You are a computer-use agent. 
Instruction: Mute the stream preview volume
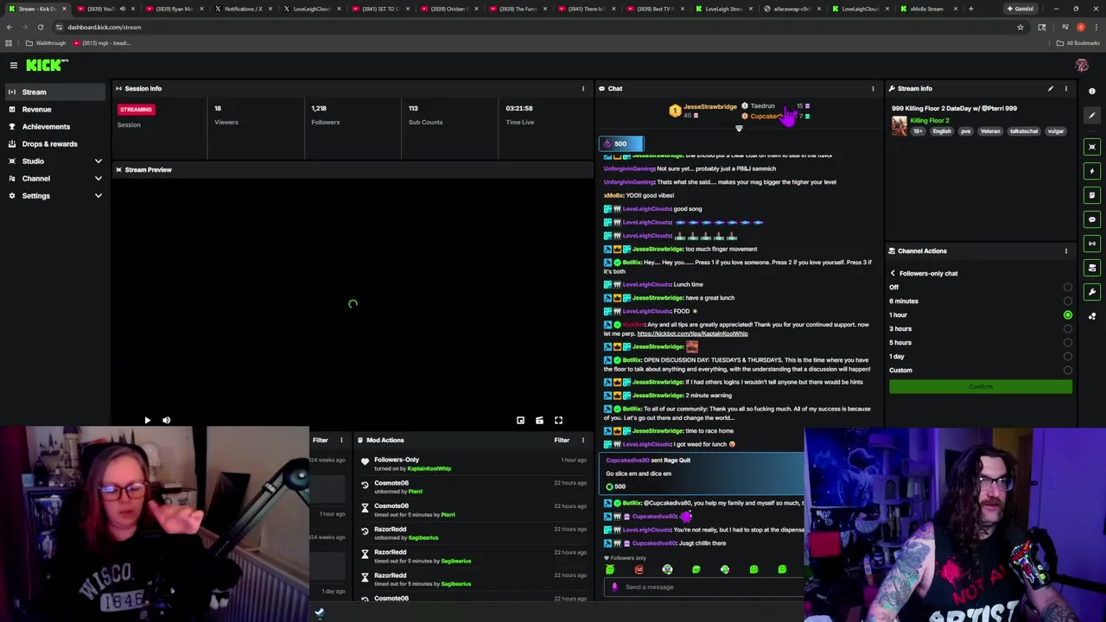[166, 420]
